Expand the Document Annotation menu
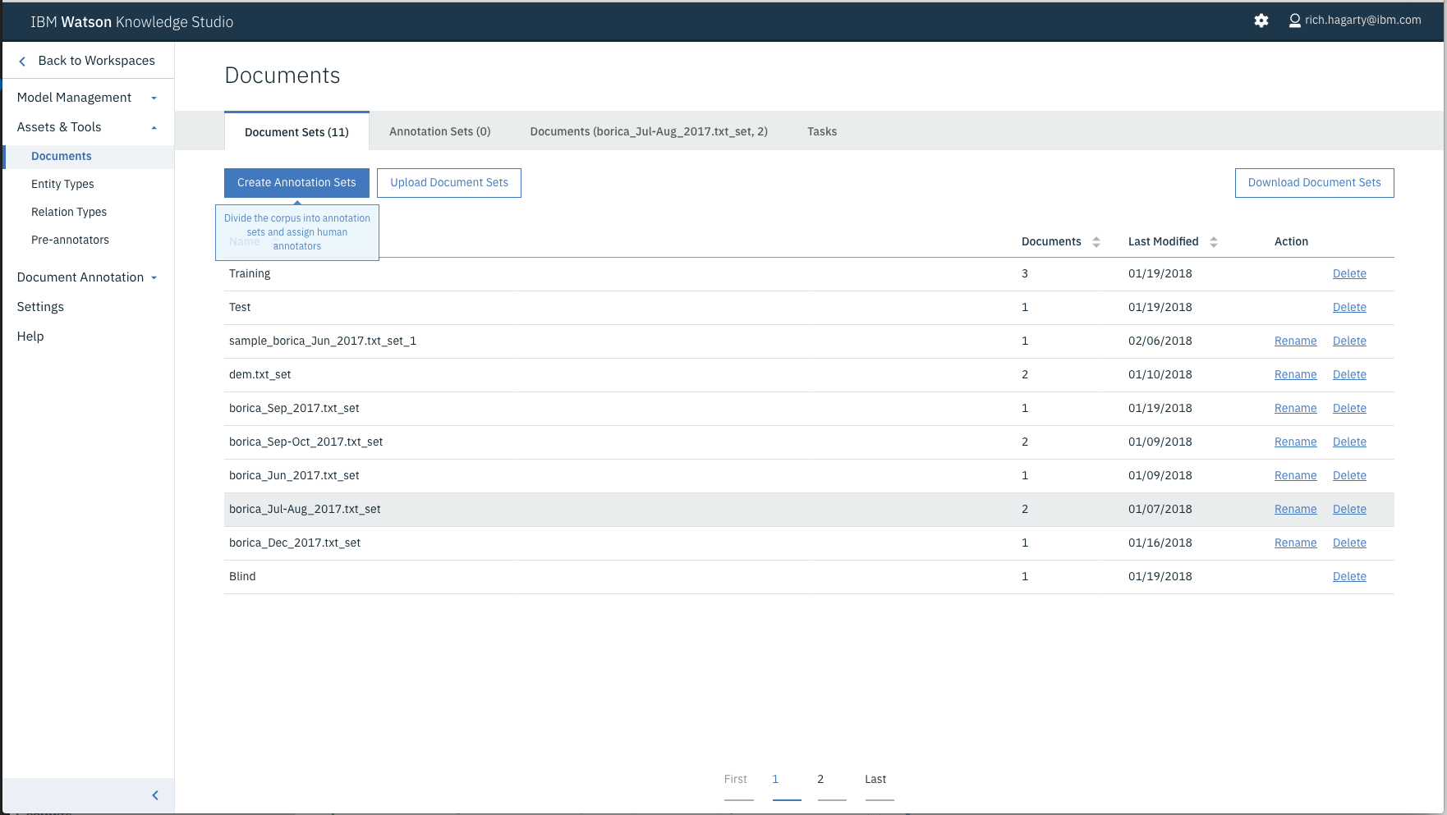The height and width of the screenshot is (815, 1447). 87,277
